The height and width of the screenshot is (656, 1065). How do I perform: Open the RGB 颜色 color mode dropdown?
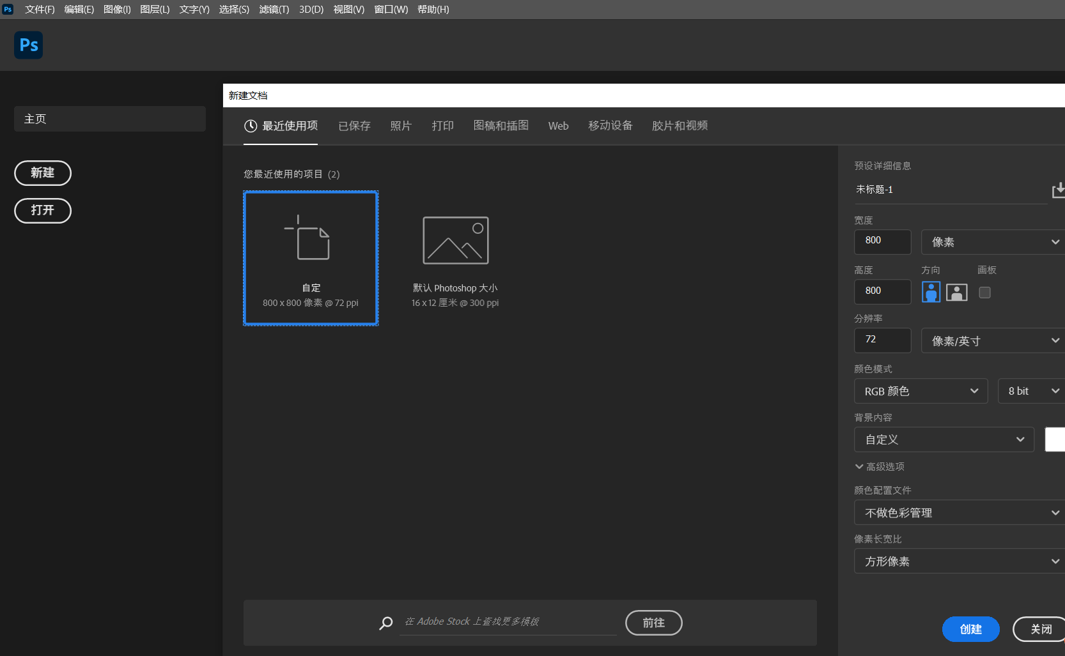(x=921, y=391)
